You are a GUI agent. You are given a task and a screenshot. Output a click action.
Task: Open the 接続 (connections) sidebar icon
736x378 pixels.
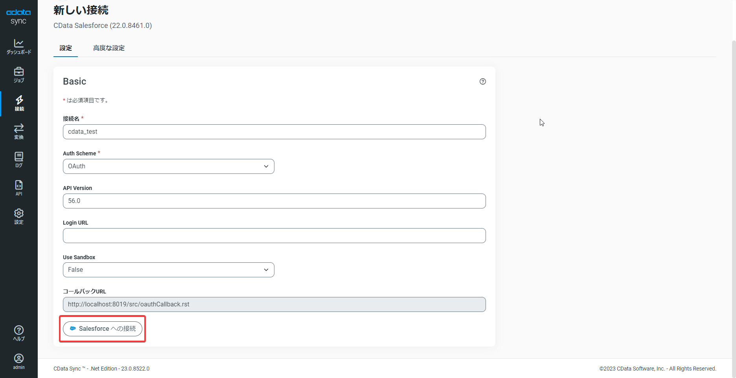click(x=18, y=103)
